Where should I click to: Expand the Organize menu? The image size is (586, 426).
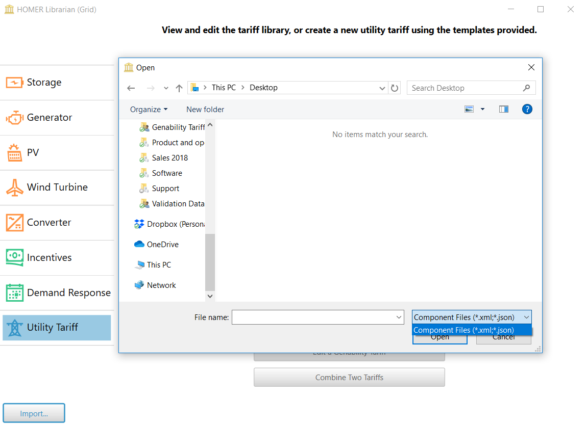[149, 110]
